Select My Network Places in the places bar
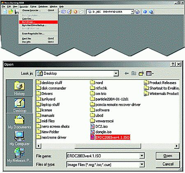Viewport: 185px width, 173px height. (19, 155)
